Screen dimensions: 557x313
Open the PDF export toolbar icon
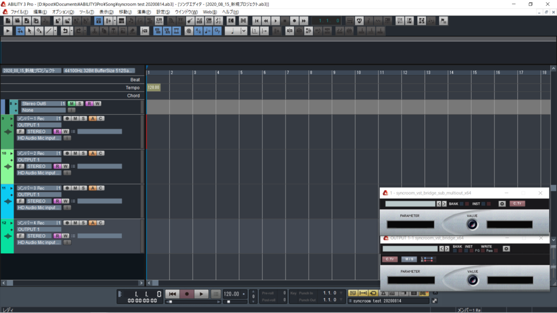[159, 21]
